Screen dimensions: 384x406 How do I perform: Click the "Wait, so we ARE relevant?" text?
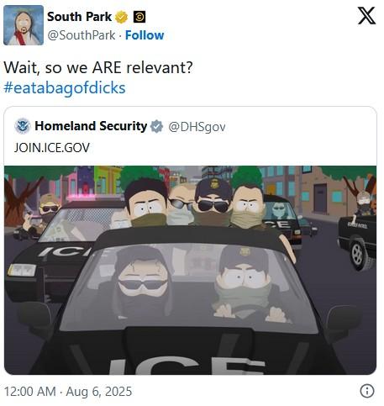[98, 68]
